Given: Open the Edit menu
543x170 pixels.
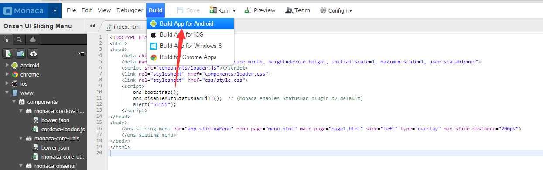Looking at the screenshot, I should [86, 10].
